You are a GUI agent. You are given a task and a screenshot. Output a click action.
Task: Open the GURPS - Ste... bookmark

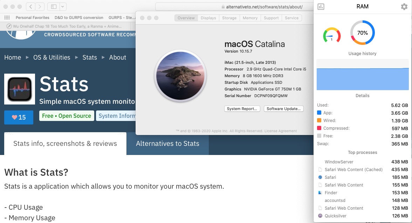tap(122, 18)
